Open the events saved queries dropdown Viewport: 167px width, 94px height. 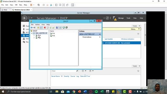tap(91, 71)
